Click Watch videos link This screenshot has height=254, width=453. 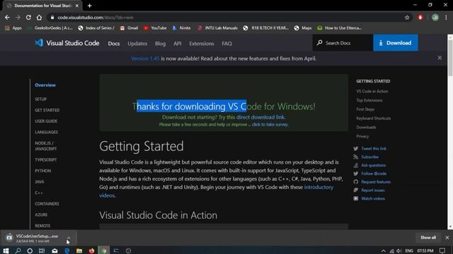tap(373, 198)
